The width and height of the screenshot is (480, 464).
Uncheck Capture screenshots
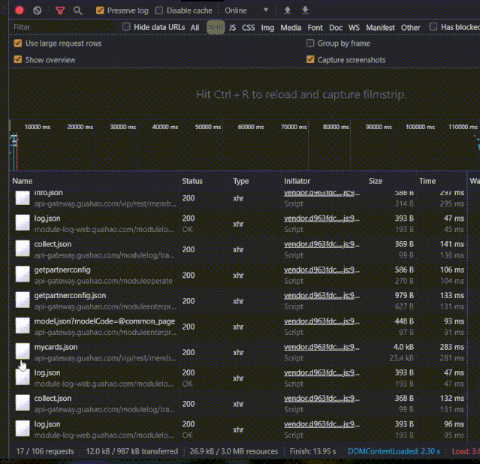(310, 59)
